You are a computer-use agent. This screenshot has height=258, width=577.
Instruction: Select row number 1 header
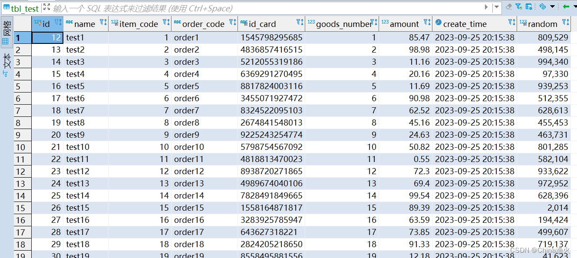(x=23, y=37)
